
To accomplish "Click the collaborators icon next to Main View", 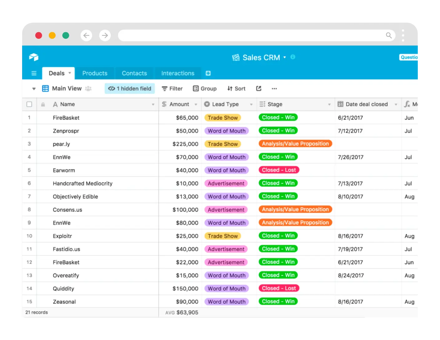I will 89,89.
